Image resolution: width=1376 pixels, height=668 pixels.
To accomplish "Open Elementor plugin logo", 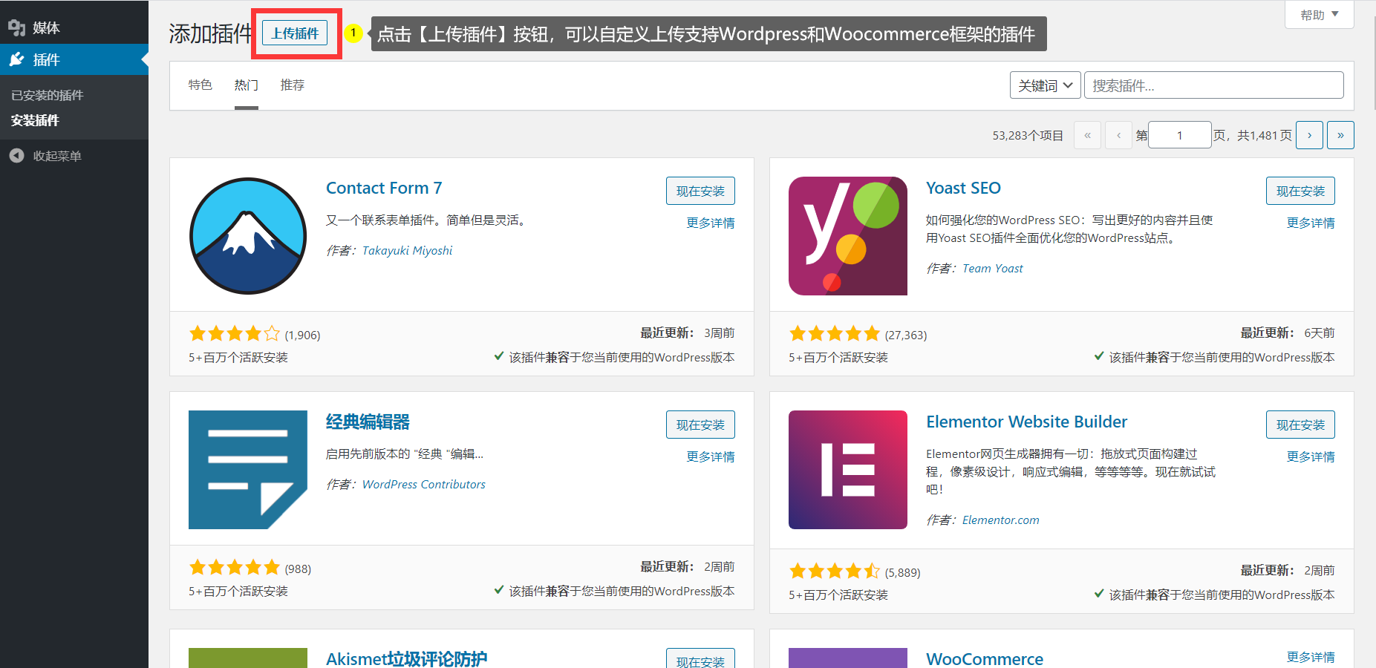I will (x=848, y=470).
